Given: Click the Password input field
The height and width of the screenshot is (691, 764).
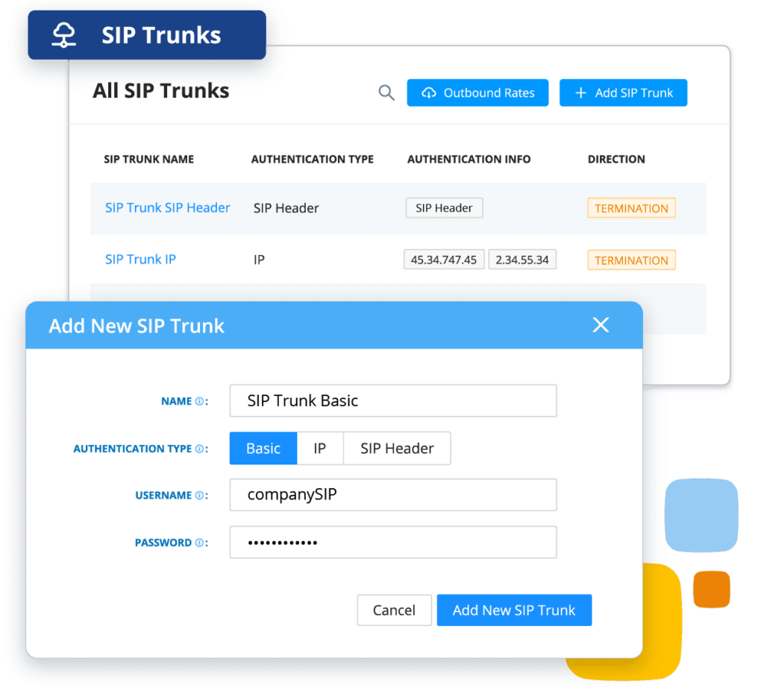Looking at the screenshot, I should (393, 543).
